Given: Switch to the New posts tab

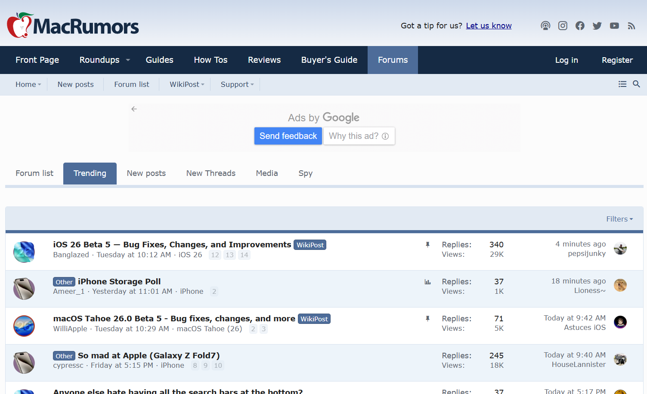Looking at the screenshot, I should click(146, 173).
